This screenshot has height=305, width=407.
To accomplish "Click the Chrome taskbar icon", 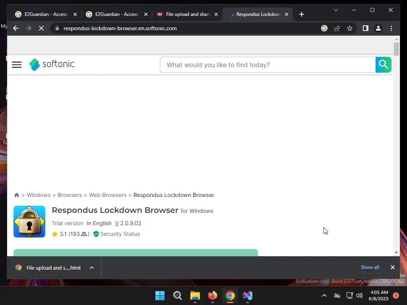I will (230, 295).
